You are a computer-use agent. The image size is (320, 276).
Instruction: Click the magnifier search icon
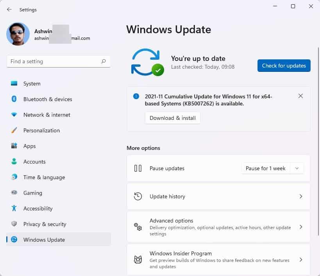tap(104, 61)
